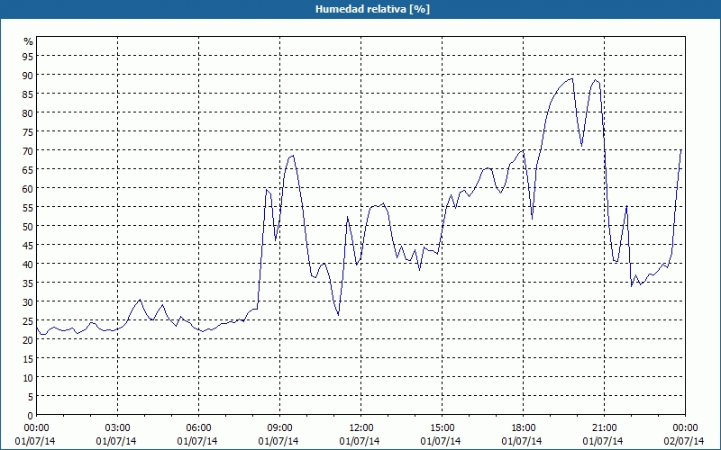The height and width of the screenshot is (450, 721).
Task: Click the 65 percent axis label
Action: [28, 169]
